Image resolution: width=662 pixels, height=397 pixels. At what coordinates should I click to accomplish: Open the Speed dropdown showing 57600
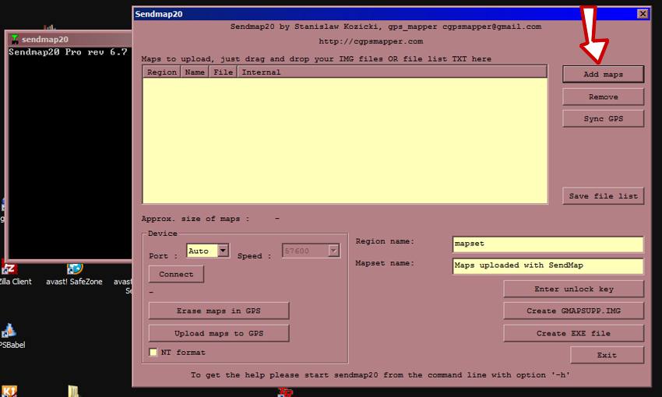tap(333, 251)
